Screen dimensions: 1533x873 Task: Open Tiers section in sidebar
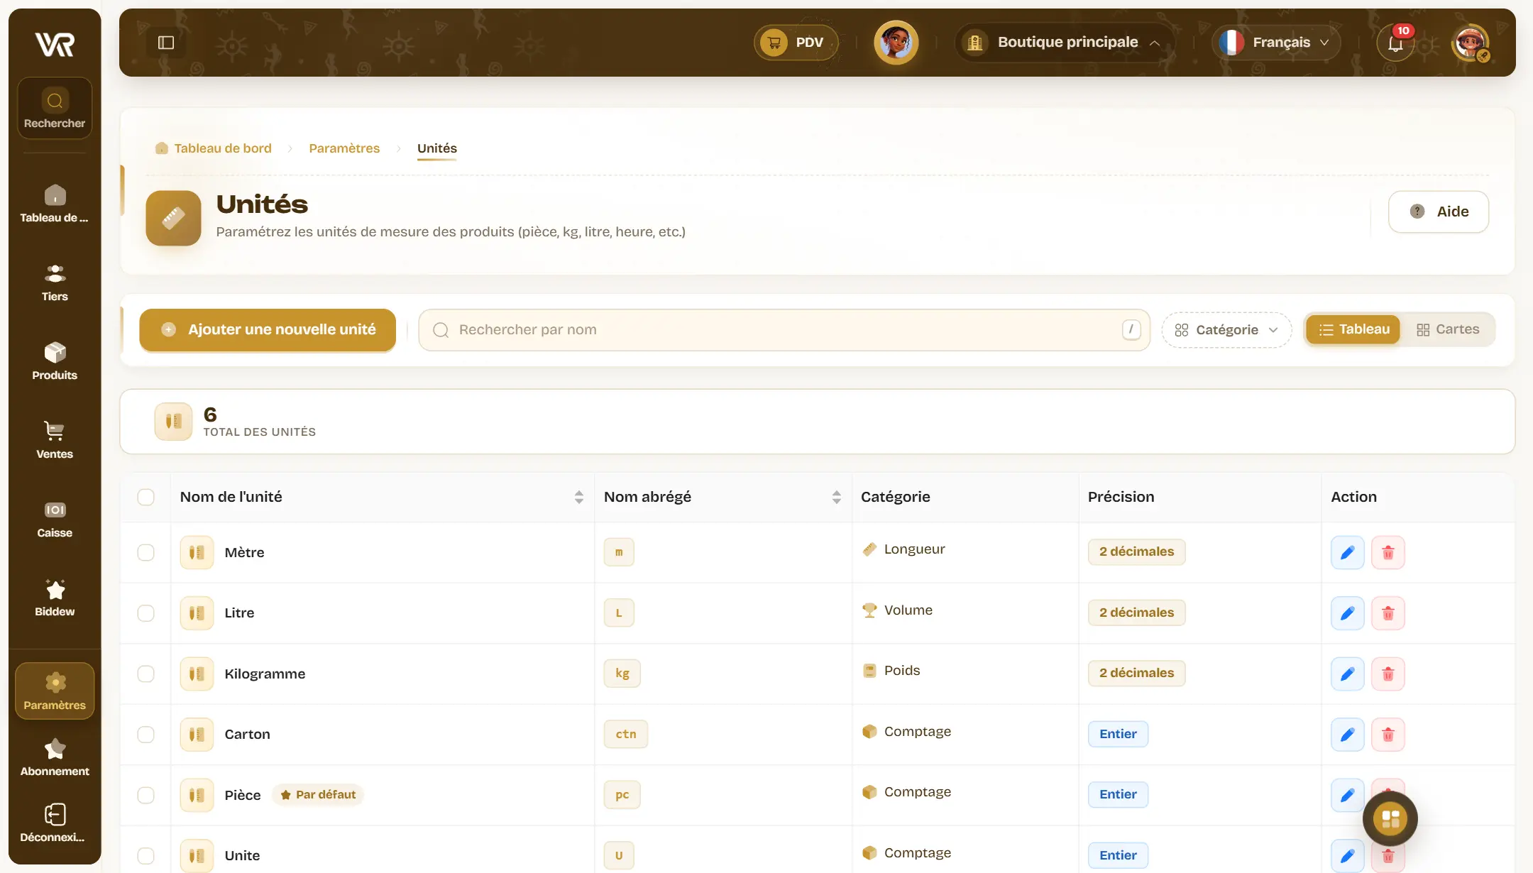pyautogui.click(x=55, y=283)
